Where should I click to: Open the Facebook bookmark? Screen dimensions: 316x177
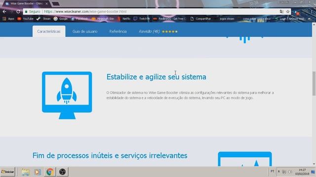point(79,19)
